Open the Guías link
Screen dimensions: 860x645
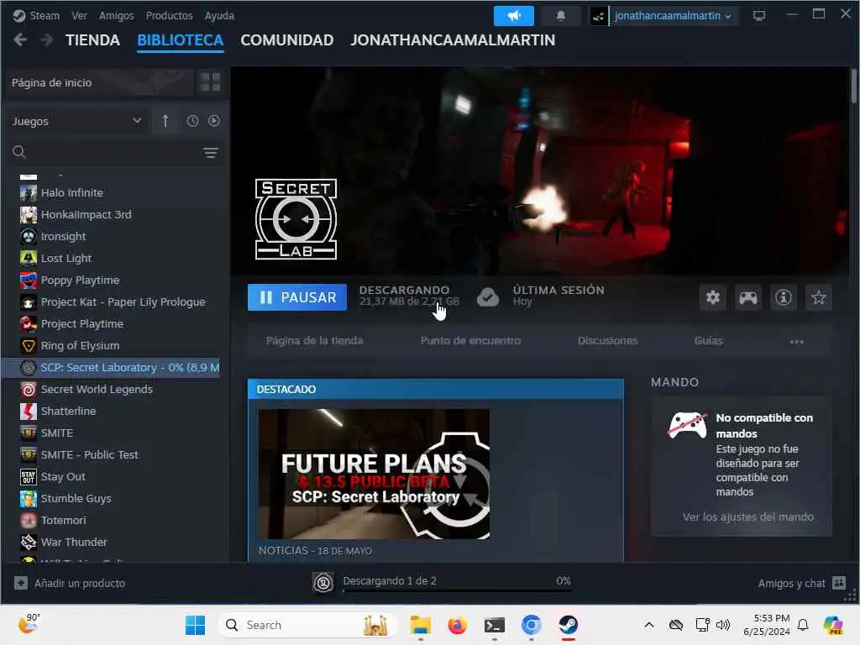click(709, 341)
